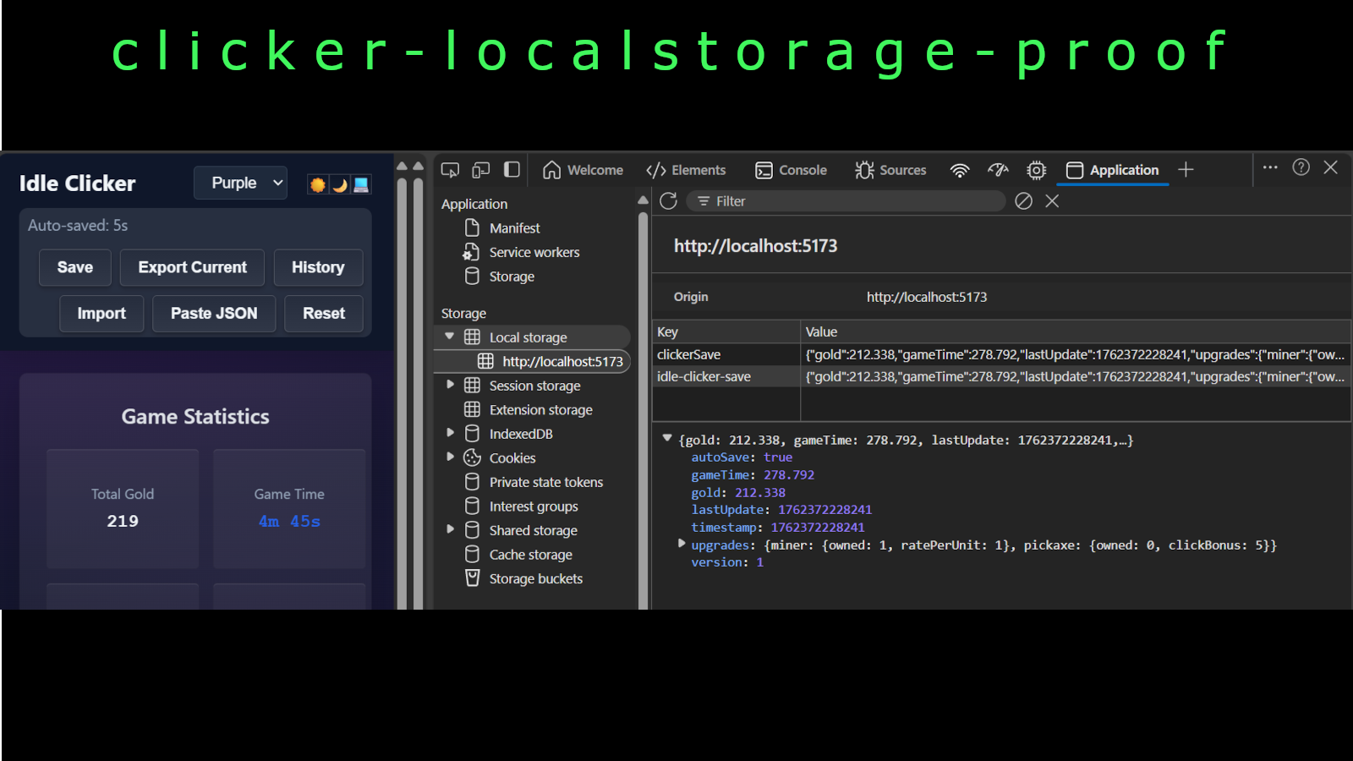
Task: Select system theme laptop button
Action: [361, 185]
